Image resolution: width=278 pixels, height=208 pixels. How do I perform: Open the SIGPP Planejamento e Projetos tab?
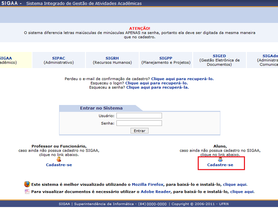[166, 60]
